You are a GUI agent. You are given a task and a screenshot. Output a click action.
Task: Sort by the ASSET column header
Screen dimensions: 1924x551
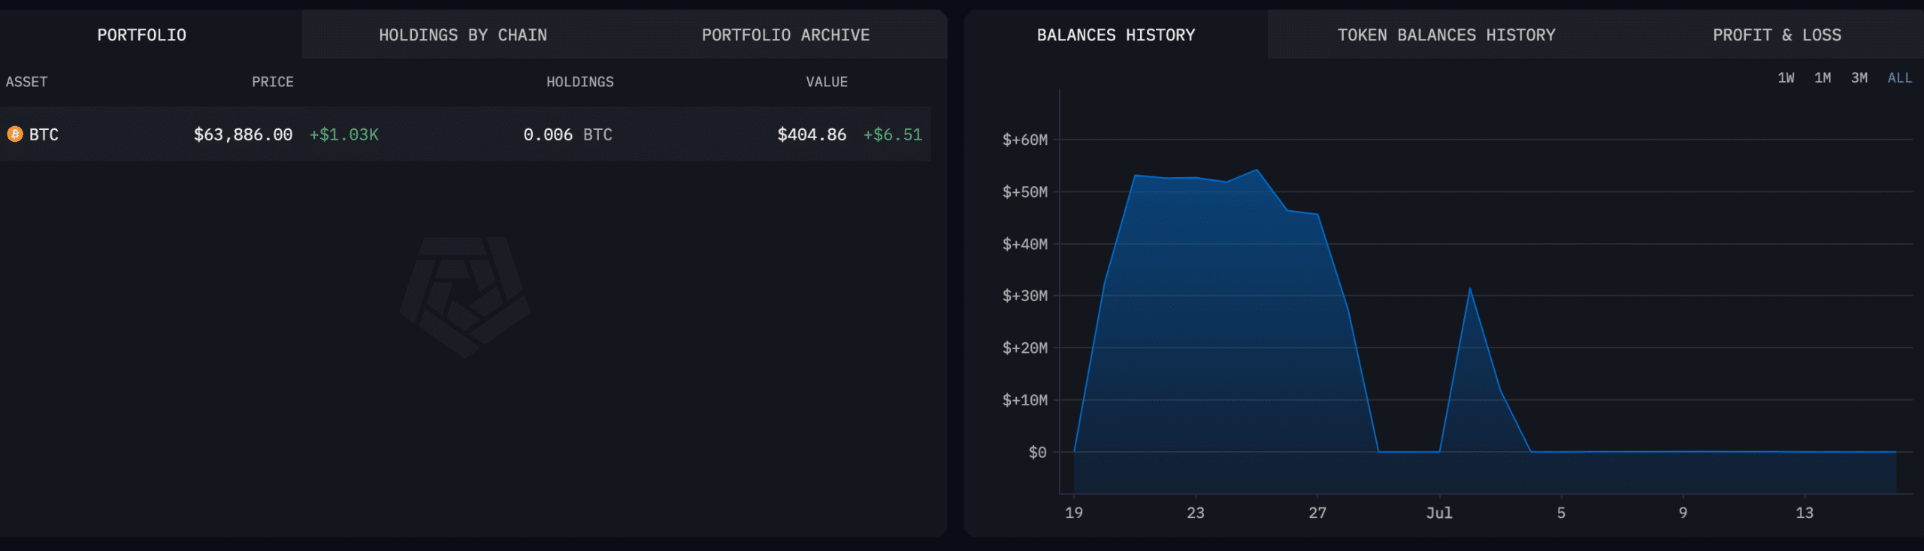click(26, 82)
